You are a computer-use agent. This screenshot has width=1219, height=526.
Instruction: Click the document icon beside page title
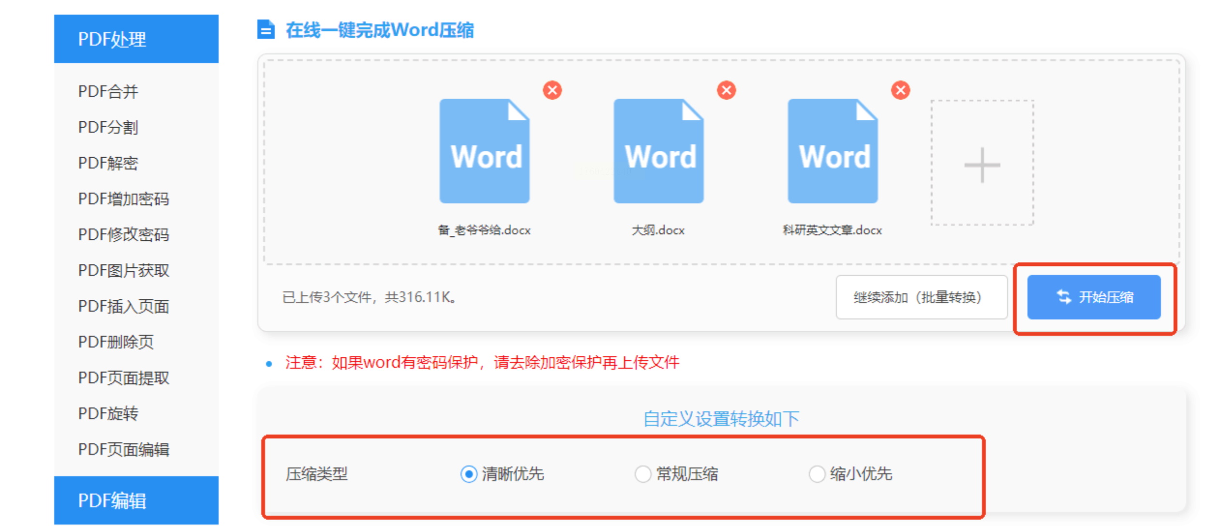coord(266,29)
